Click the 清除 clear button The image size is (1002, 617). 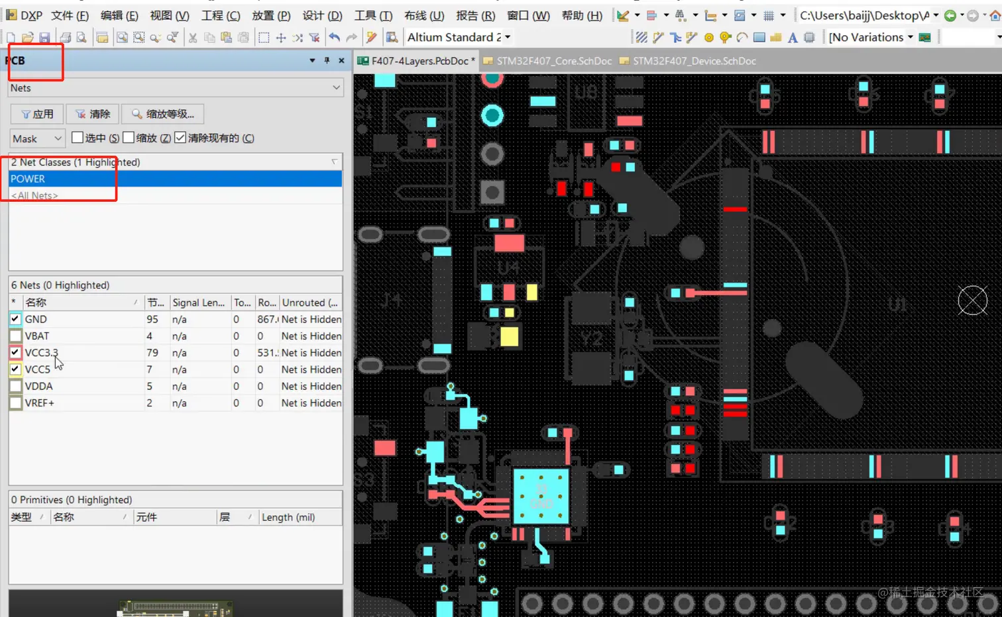pyautogui.click(x=93, y=114)
